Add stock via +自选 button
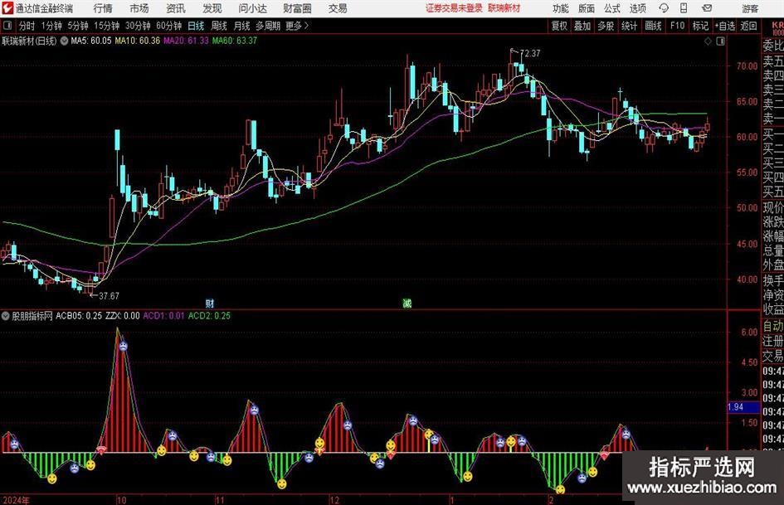Viewport: 784px width, 505px height. click(x=725, y=26)
